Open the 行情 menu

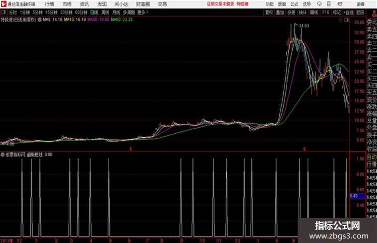pos(49,4)
